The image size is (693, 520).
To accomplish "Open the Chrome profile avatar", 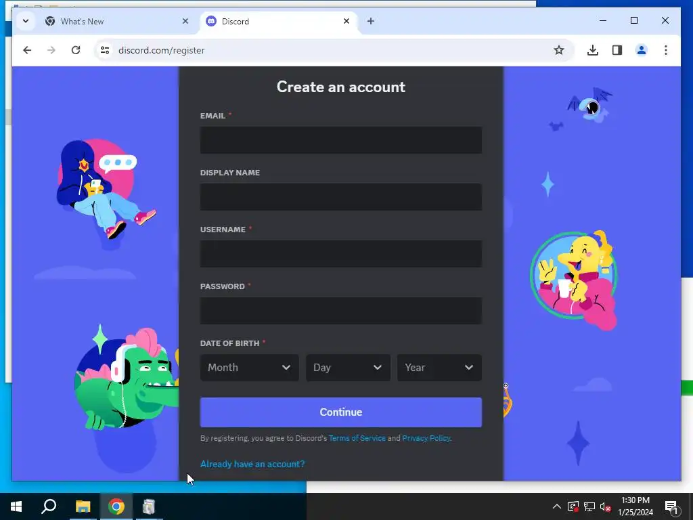I will (x=642, y=50).
